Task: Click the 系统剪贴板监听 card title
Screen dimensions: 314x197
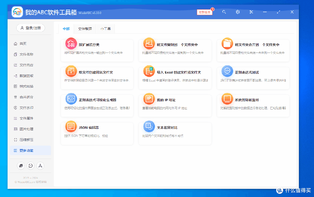Action: pyautogui.click(x=247, y=100)
